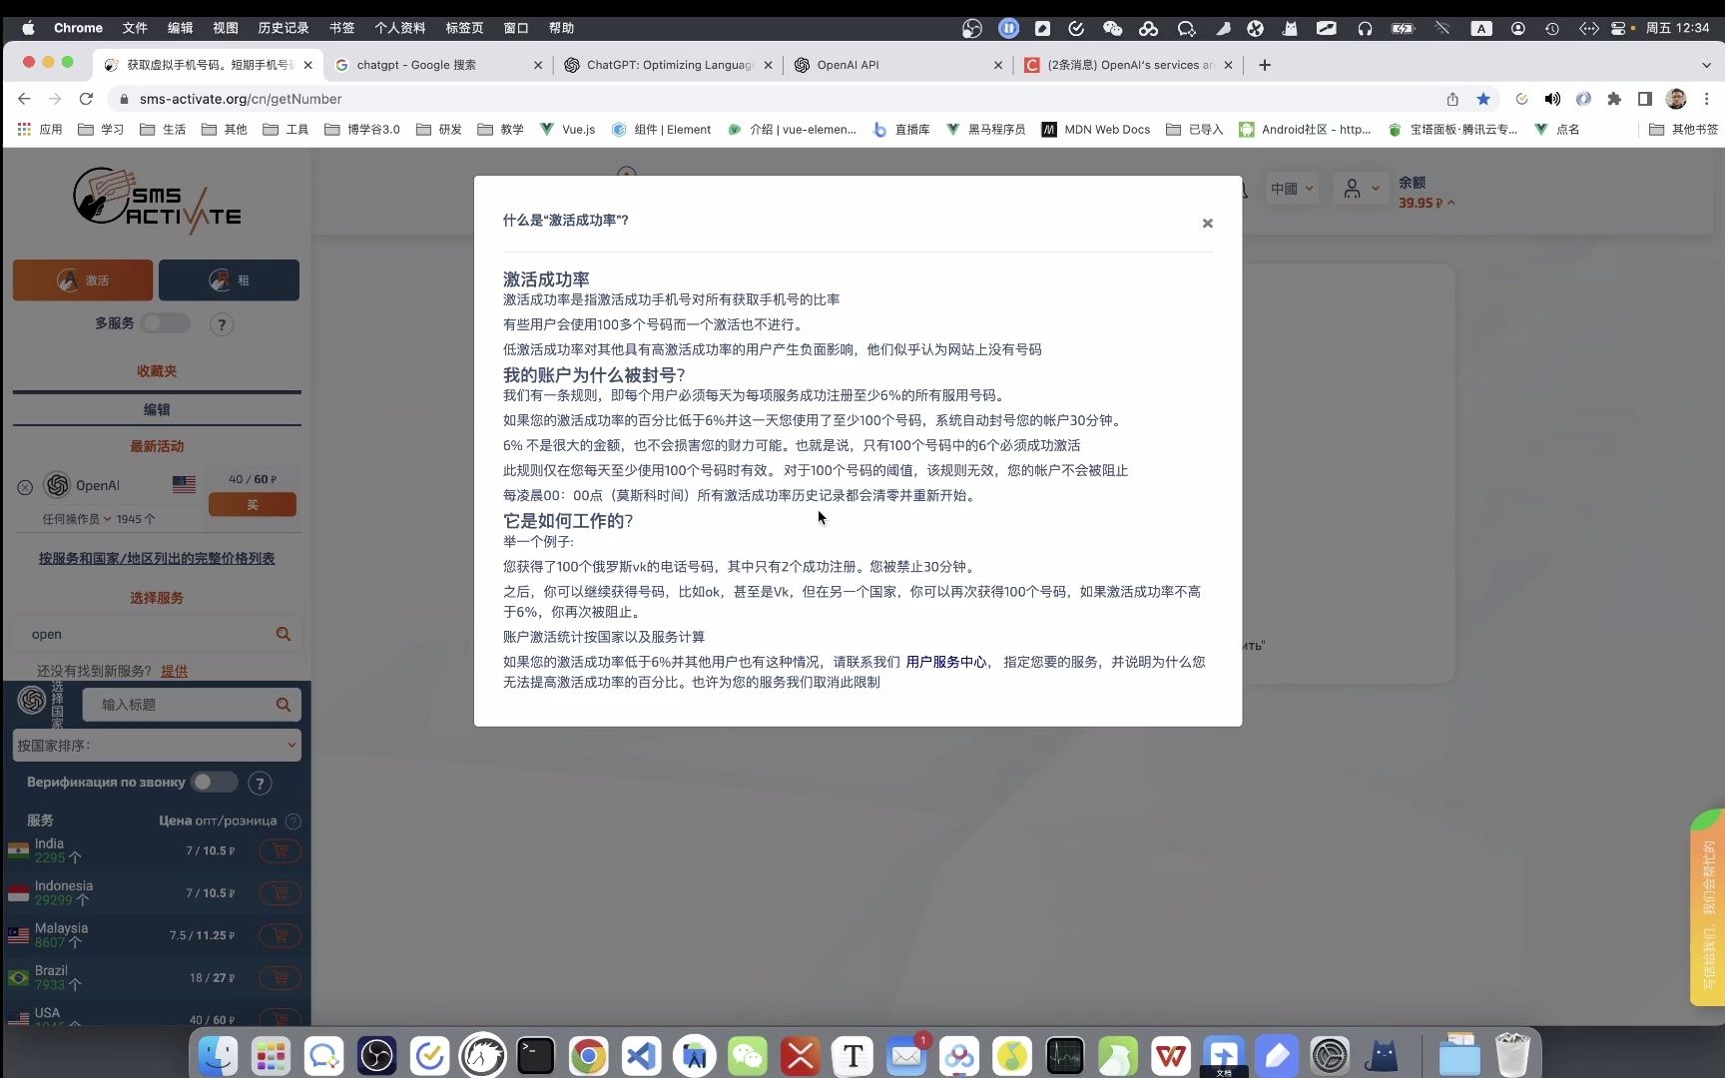Viewport: 1725px width, 1078px height.
Task: Enable the 多服务 toggle
Action: (x=167, y=322)
